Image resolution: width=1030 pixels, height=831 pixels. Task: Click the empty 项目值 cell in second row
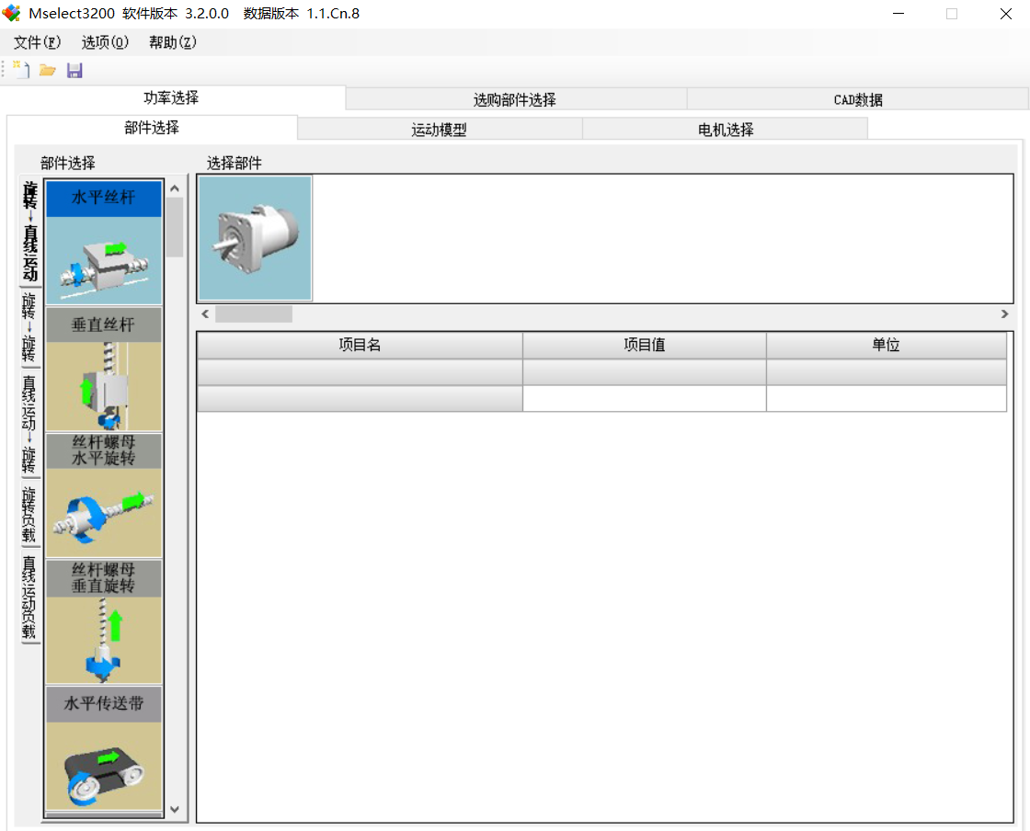645,398
